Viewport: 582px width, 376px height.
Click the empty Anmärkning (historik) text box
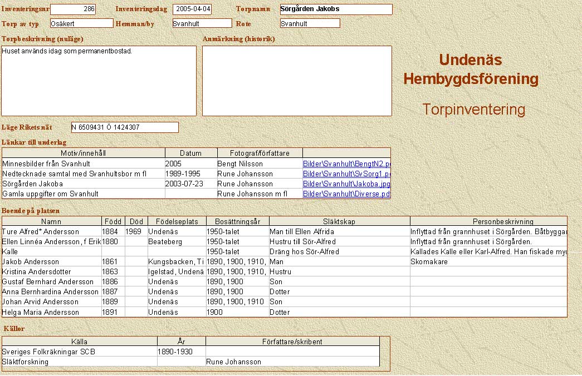[x=297, y=81]
